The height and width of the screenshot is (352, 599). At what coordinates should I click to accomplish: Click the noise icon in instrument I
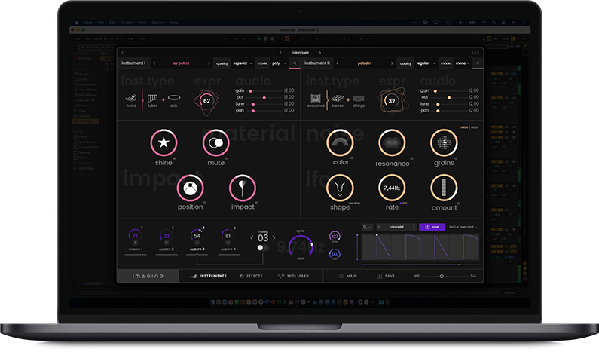click(131, 99)
